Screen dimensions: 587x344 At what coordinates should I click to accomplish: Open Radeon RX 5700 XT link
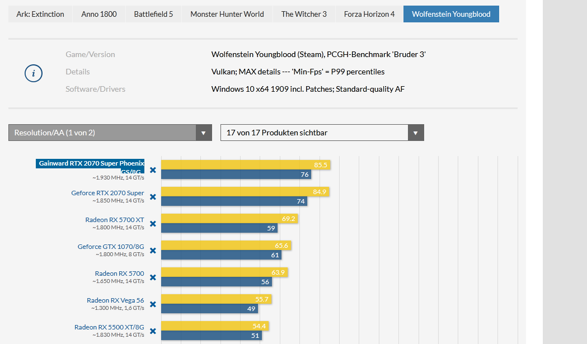[x=115, y=220]
